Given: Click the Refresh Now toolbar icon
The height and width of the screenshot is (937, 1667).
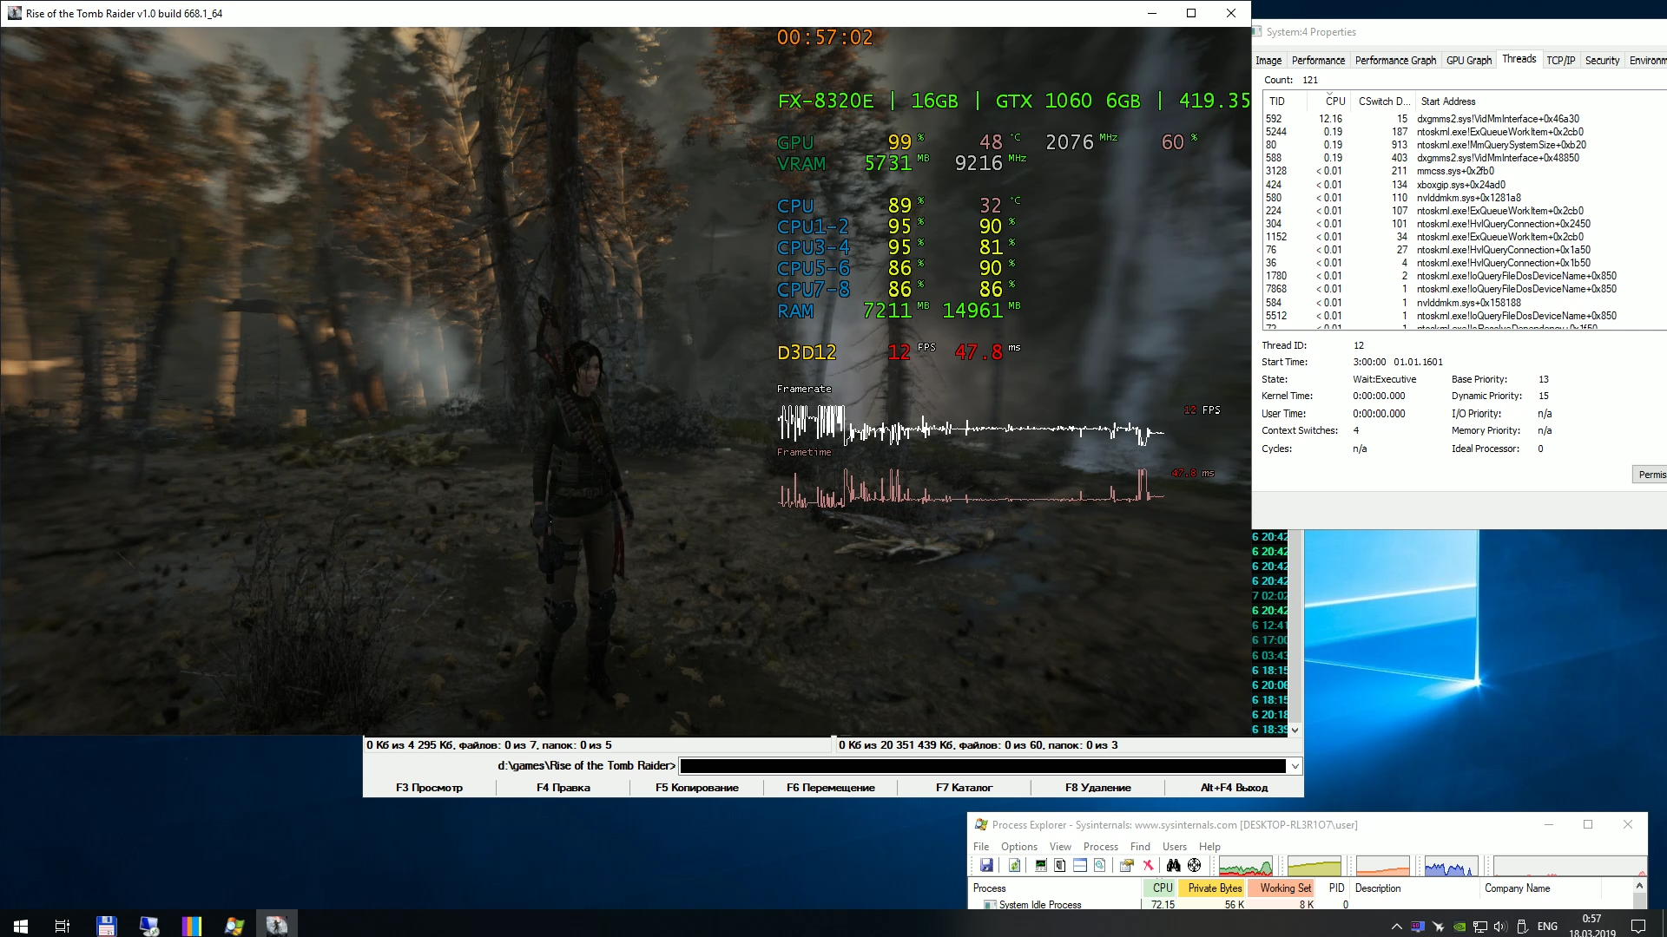Looking at the screenshot, I should [x=1014, y=865].
